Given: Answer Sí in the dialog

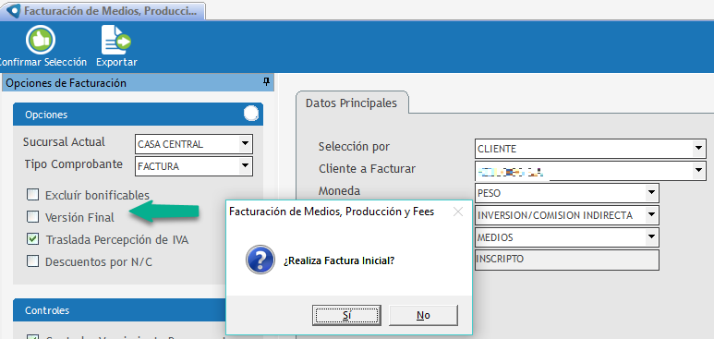Looking at the screenshot, I should click(346, 315).
